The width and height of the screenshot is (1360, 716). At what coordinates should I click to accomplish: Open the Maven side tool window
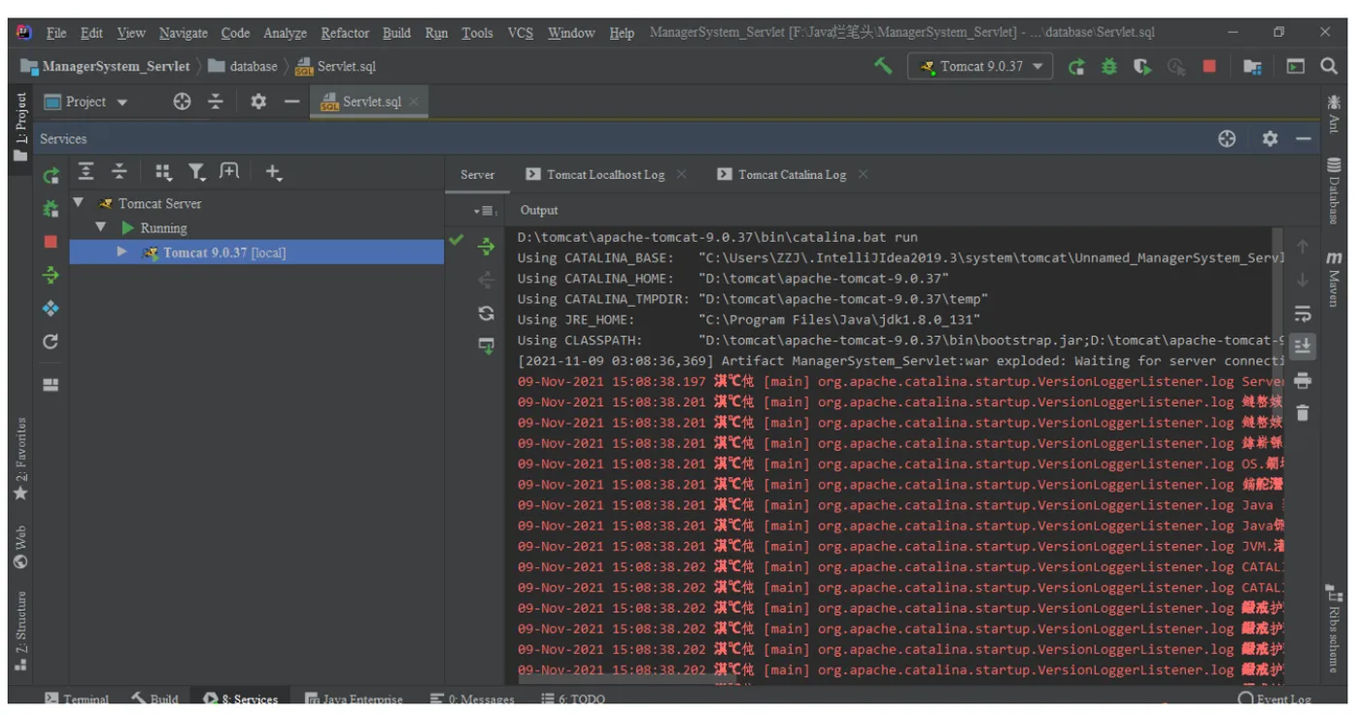point(1335,280)
